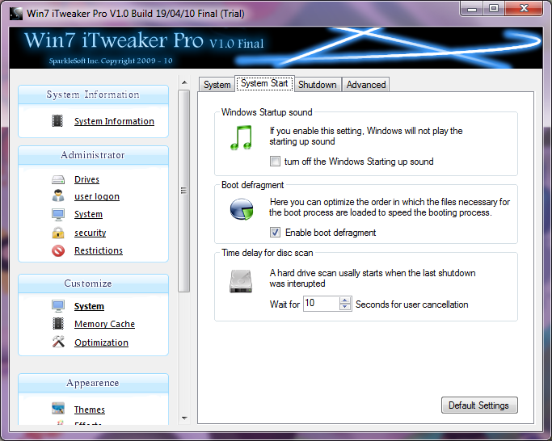The width and height of the screenshot is (552, 441).
Task: Click the System Information section header
Action: [93, 94]
